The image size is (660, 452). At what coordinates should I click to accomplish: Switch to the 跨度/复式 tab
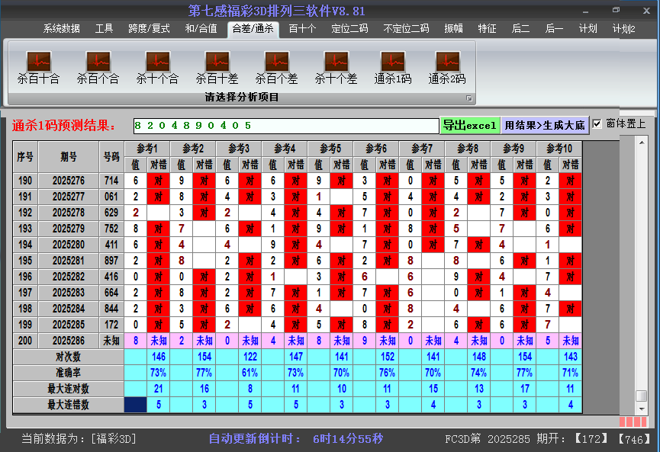(x=149, y=29)
